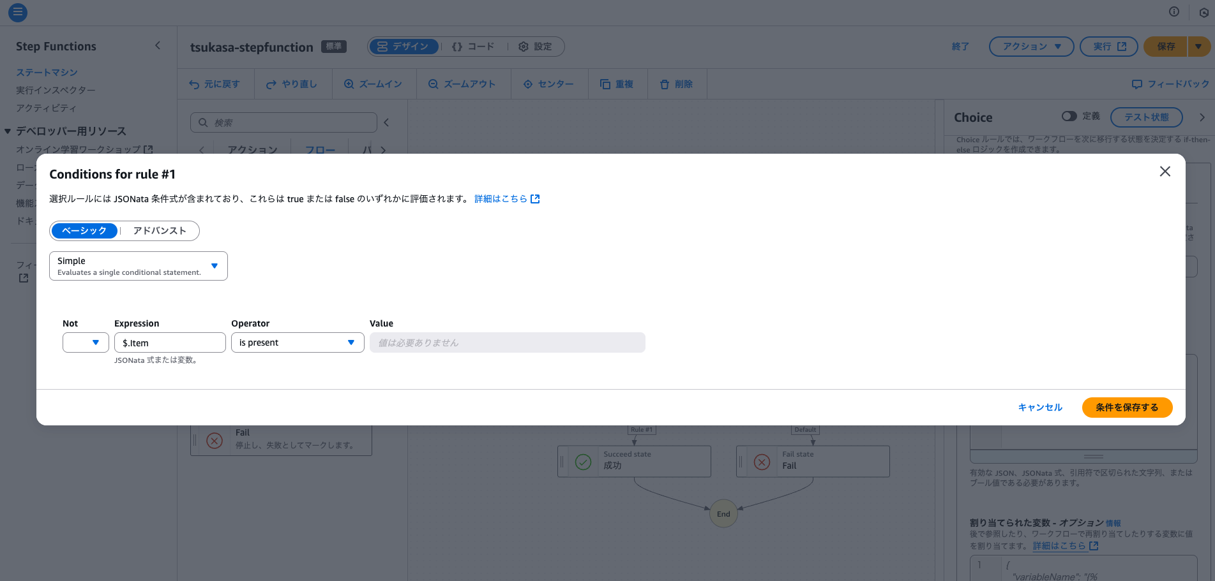This screenshot has width=1215, height=581.
Task: Click 削除 delete toolbar button
Action: click(x=676, y=84)
